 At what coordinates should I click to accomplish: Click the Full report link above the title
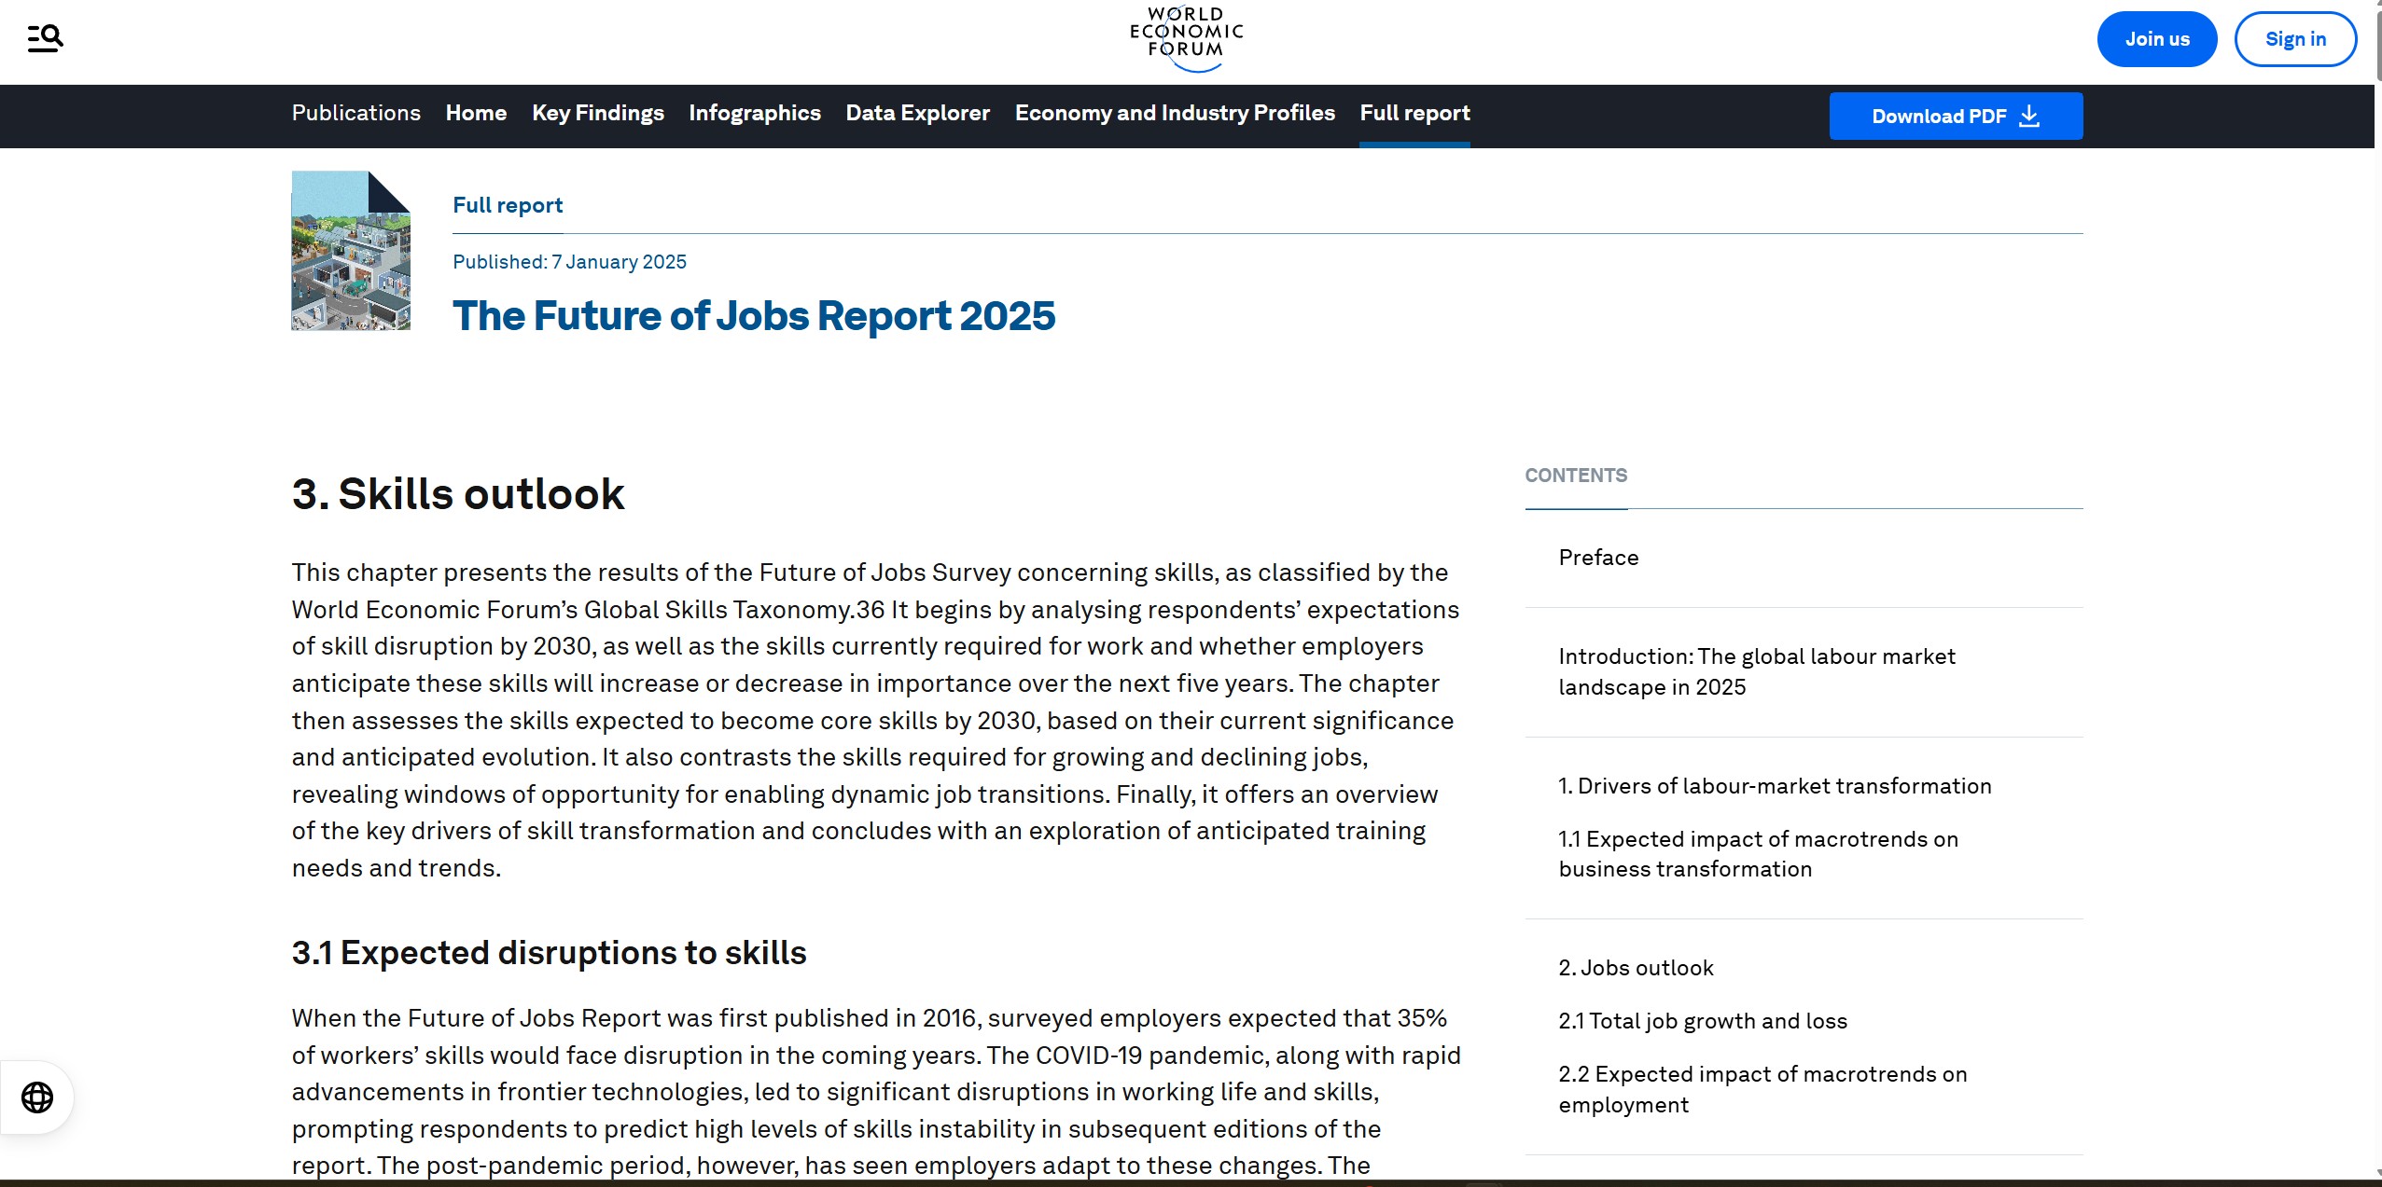pos(508,205)
